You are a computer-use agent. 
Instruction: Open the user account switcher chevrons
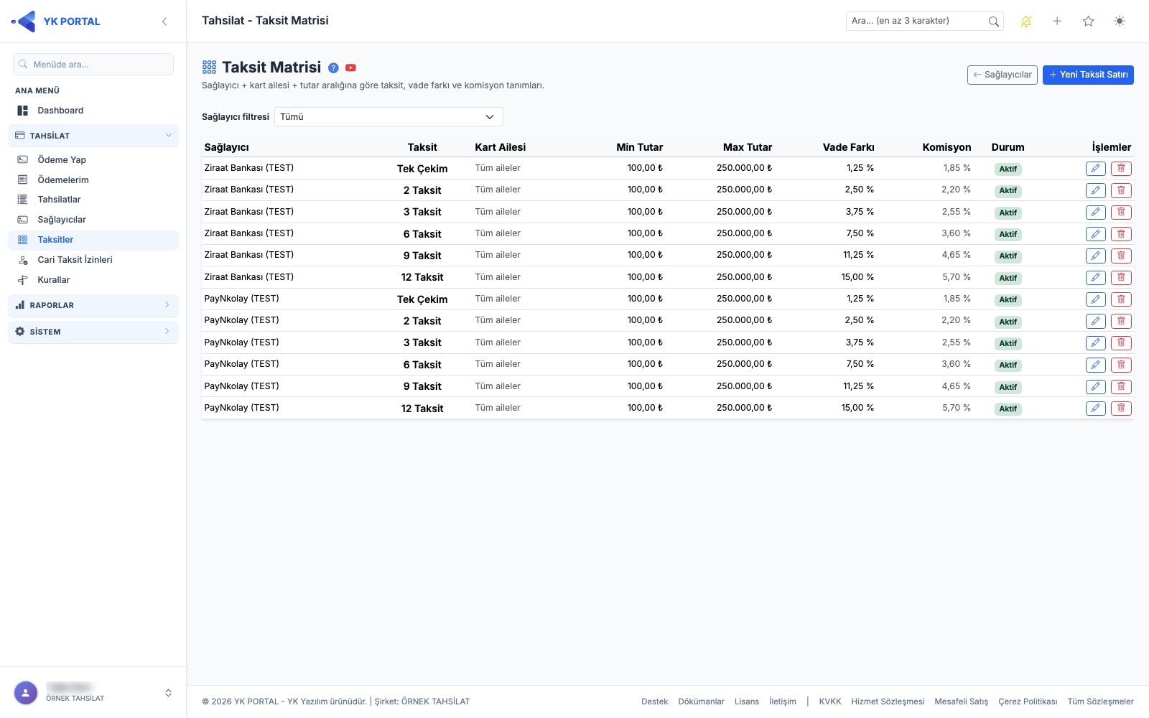click(x=168, y=693)
